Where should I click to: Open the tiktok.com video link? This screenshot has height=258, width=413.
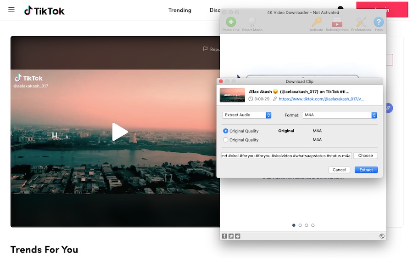coord(321,99)
